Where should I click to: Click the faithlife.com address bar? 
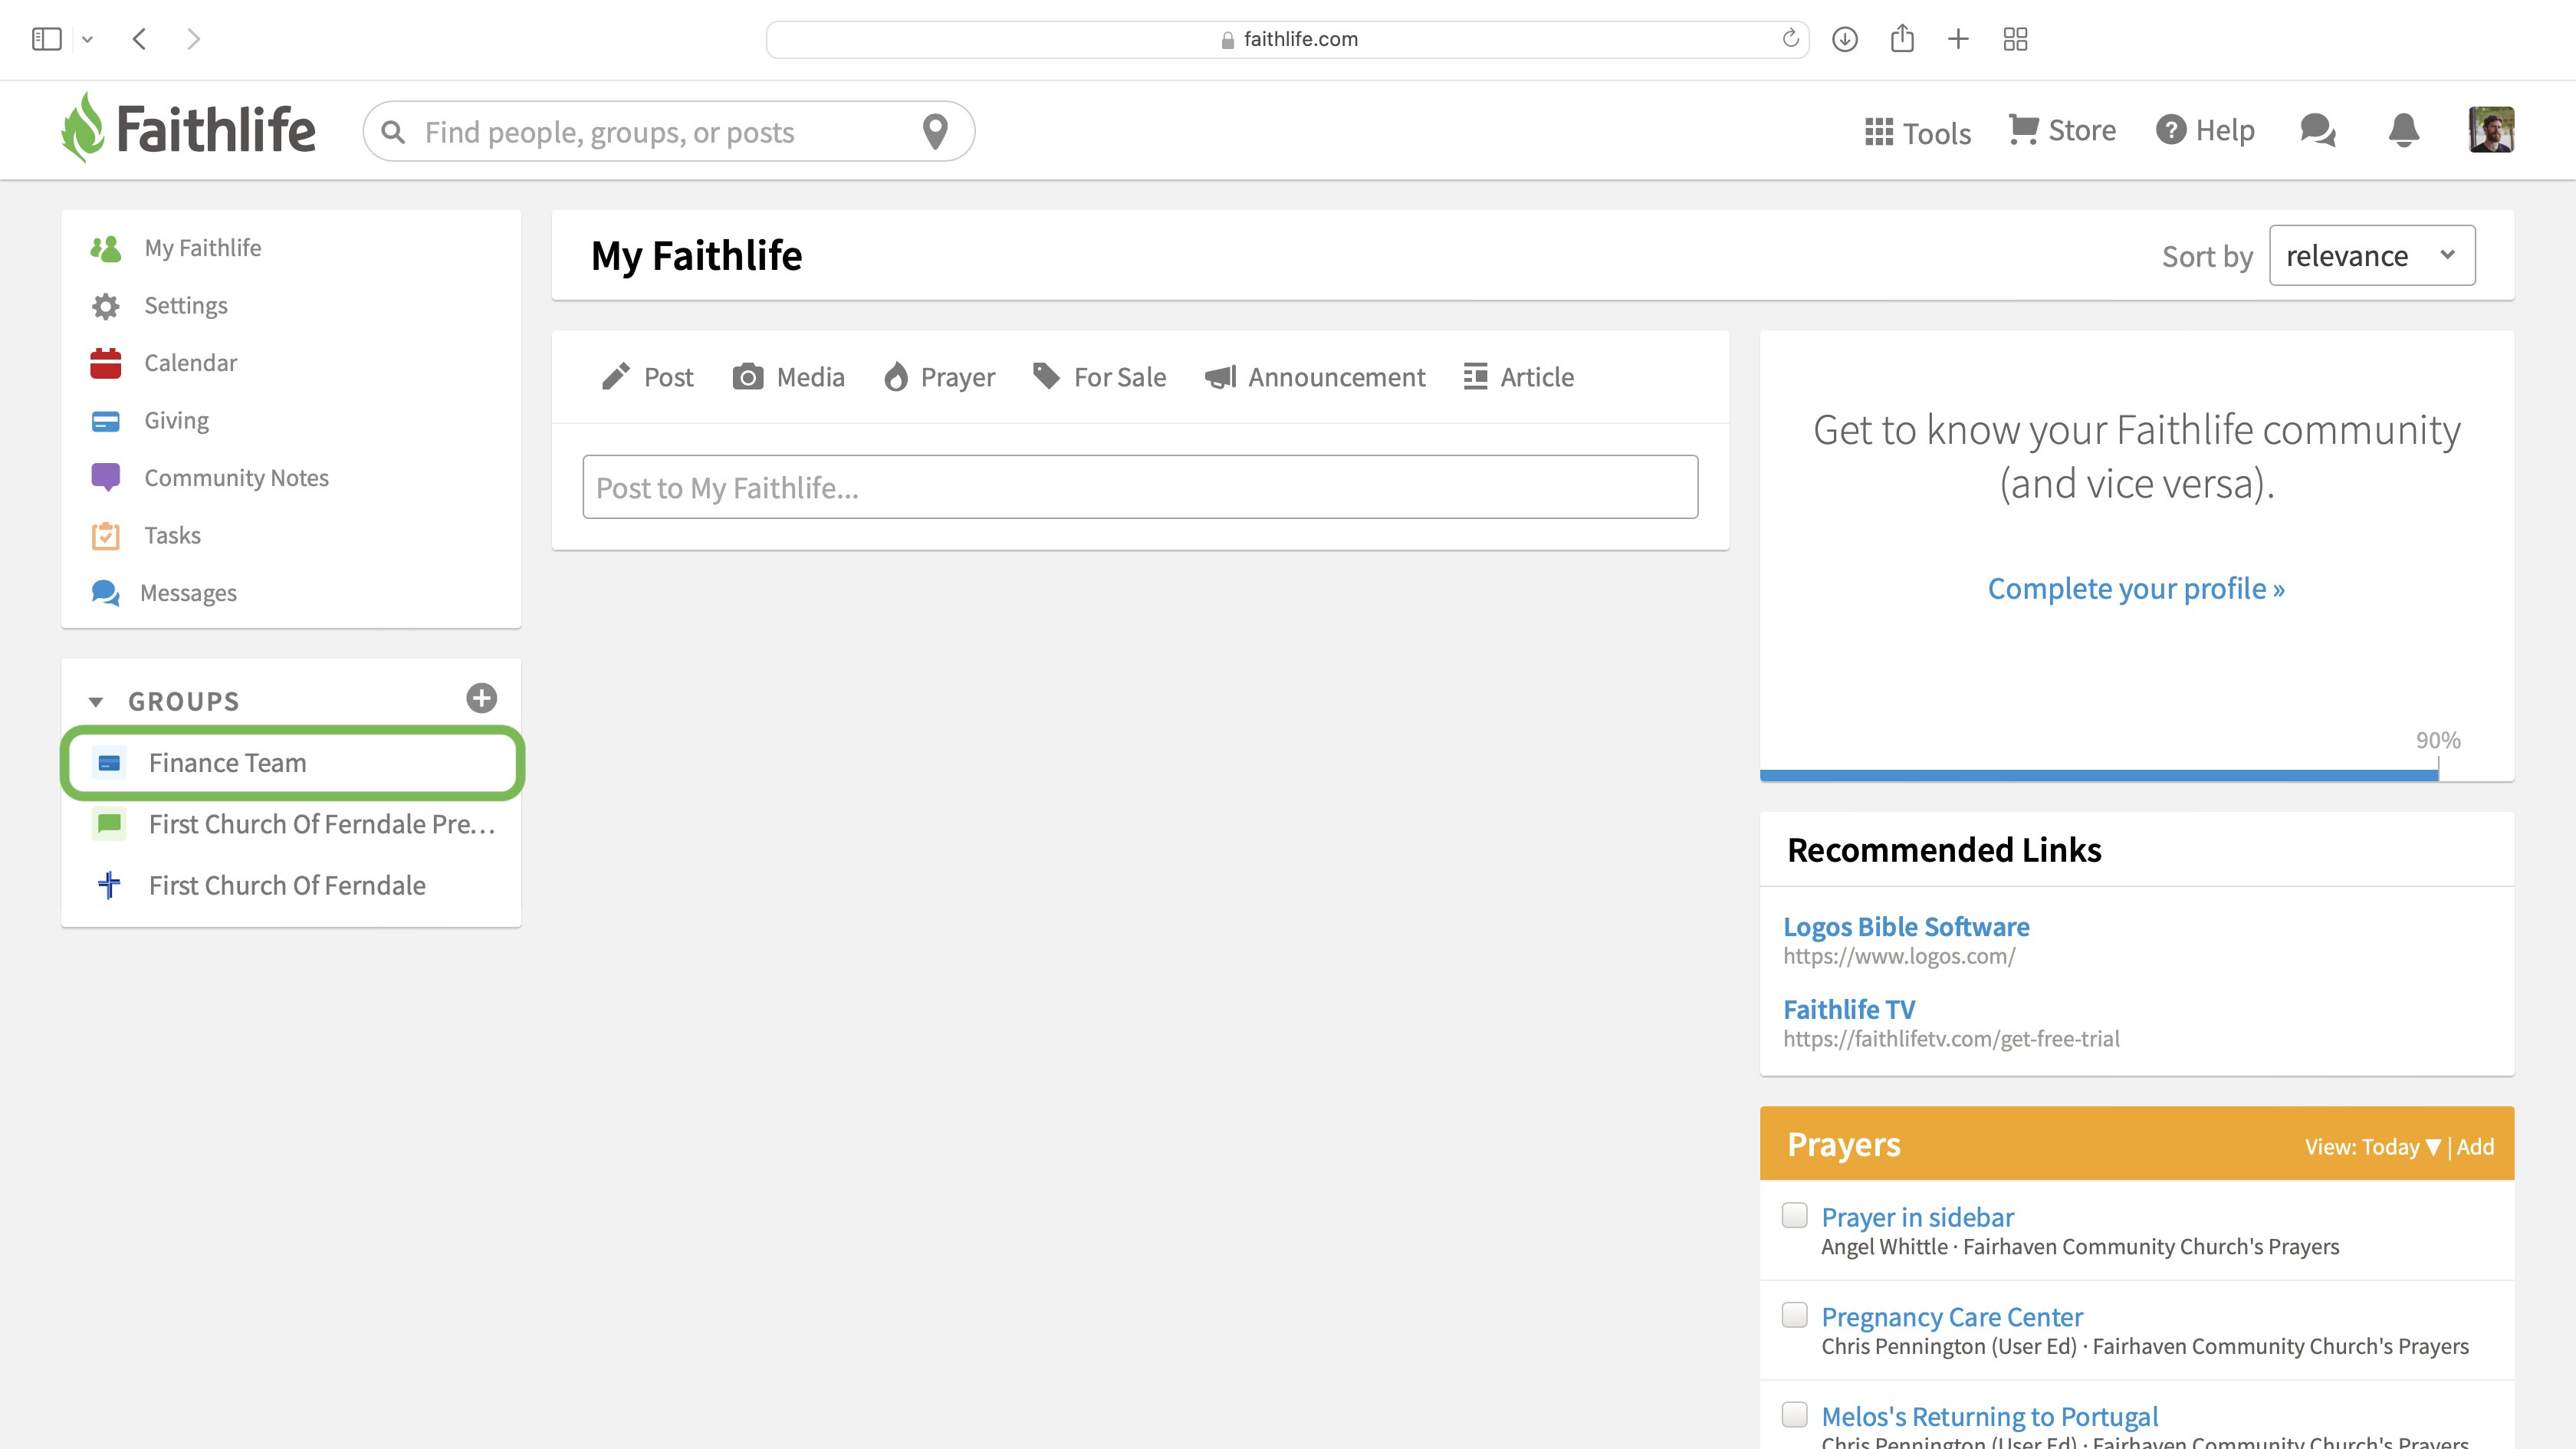(1287, 39)
